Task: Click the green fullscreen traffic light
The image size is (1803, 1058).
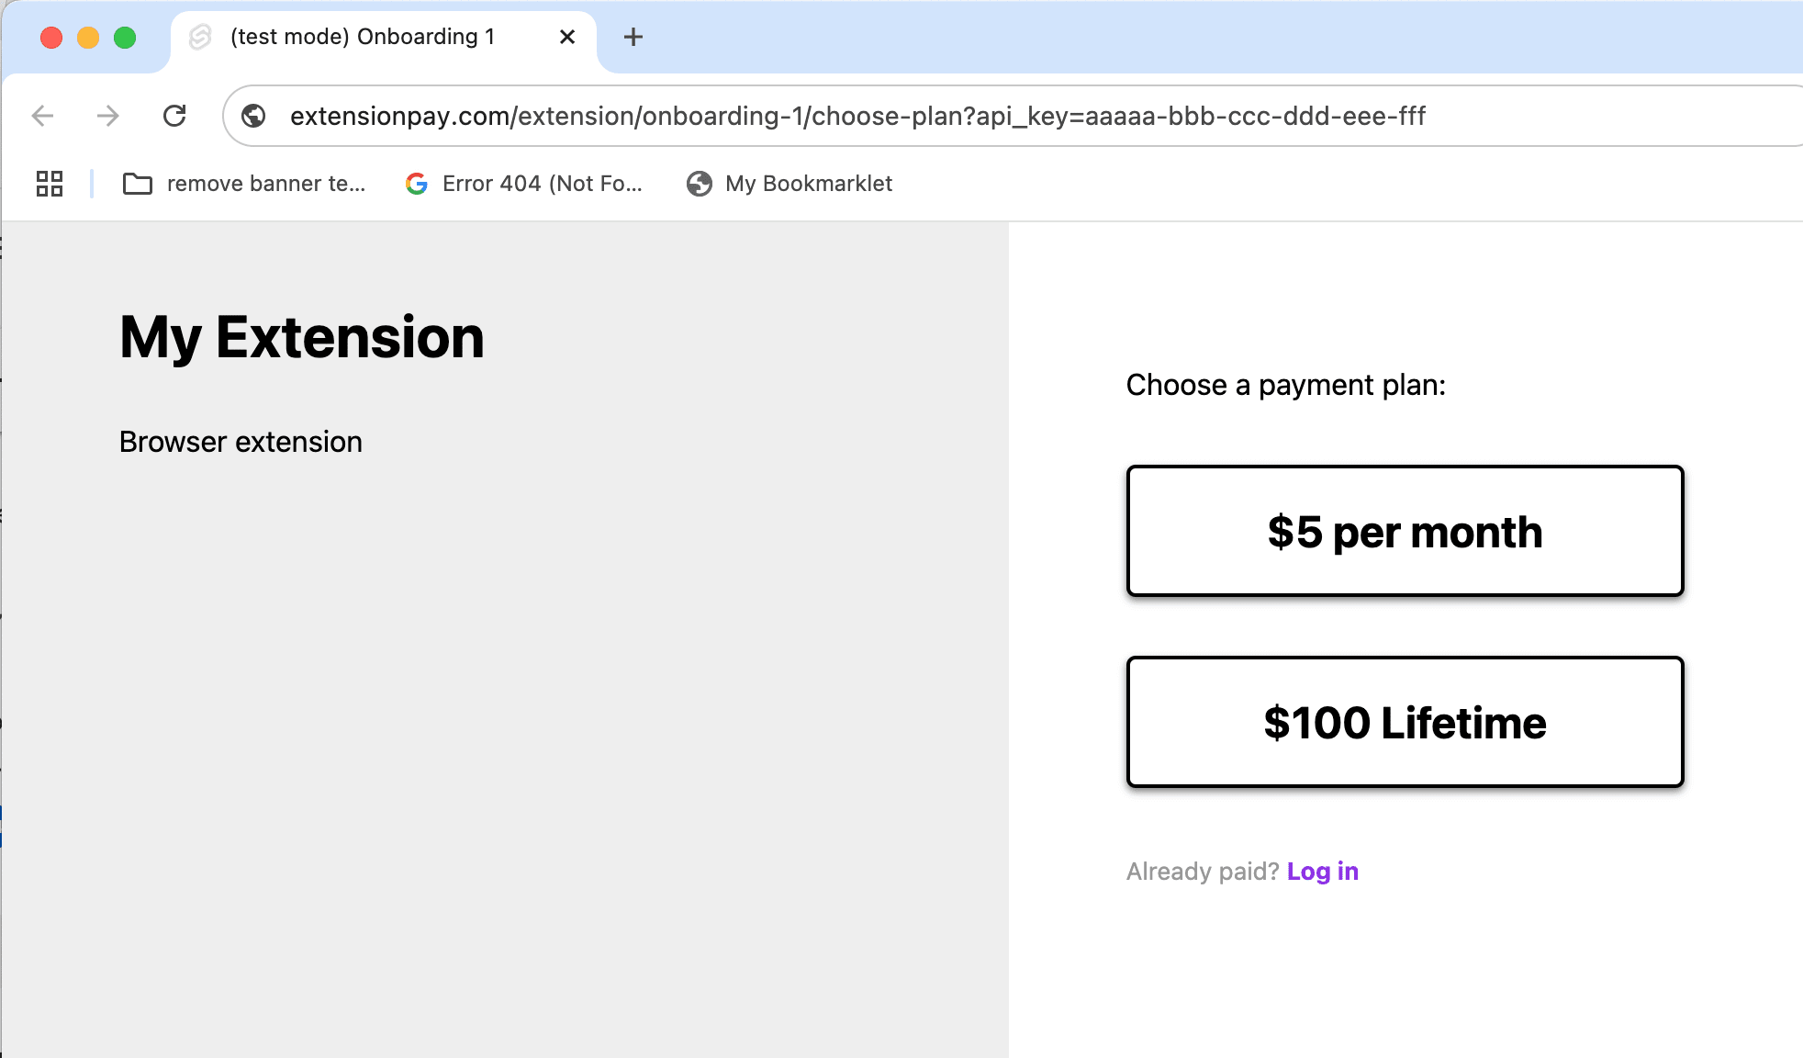Action: point(124,37)
